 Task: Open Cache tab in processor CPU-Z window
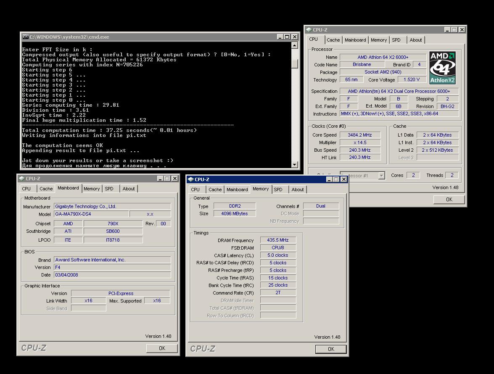click(333, 40)
